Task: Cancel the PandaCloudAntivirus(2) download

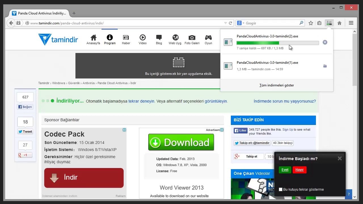Action: [325, 42]
